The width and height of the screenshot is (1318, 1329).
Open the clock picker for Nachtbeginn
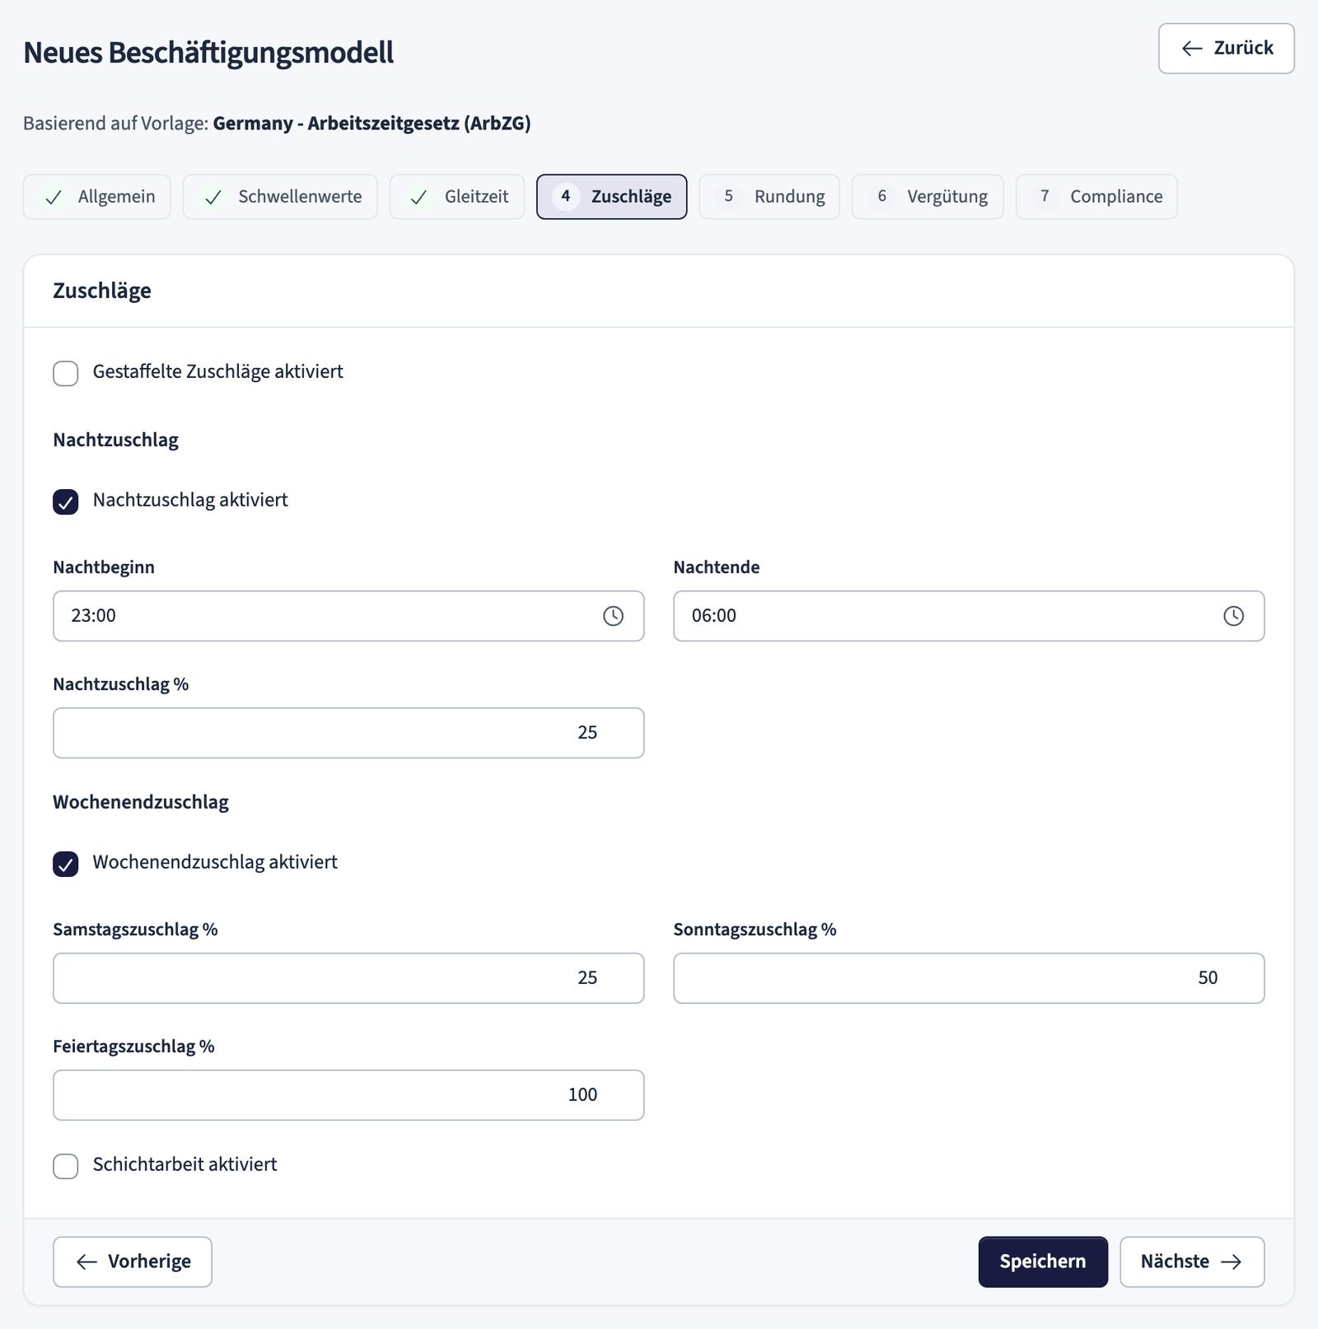tap(613, 616)
